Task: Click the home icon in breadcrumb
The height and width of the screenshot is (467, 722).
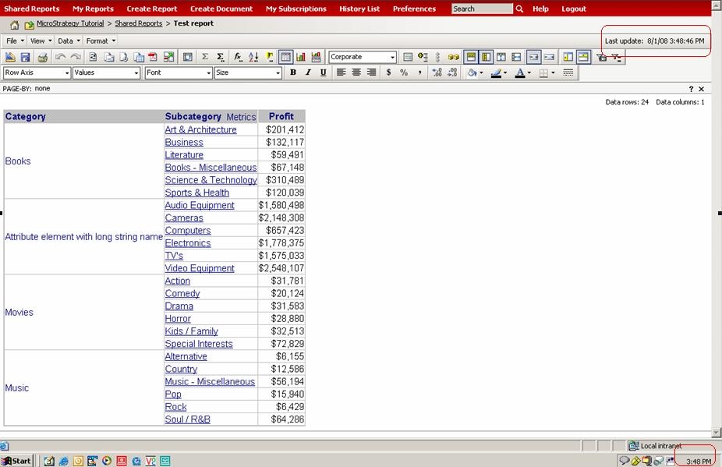Action: (x=15, y=24)
